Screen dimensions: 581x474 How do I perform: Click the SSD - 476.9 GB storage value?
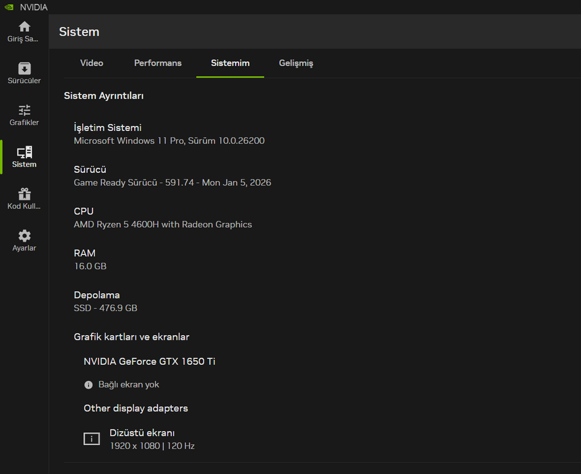[105, 309]
